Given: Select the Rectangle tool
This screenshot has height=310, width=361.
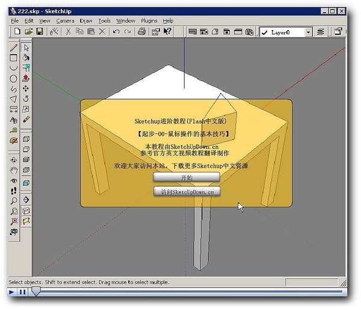Looking at the screenshot, I should [13, 58].
